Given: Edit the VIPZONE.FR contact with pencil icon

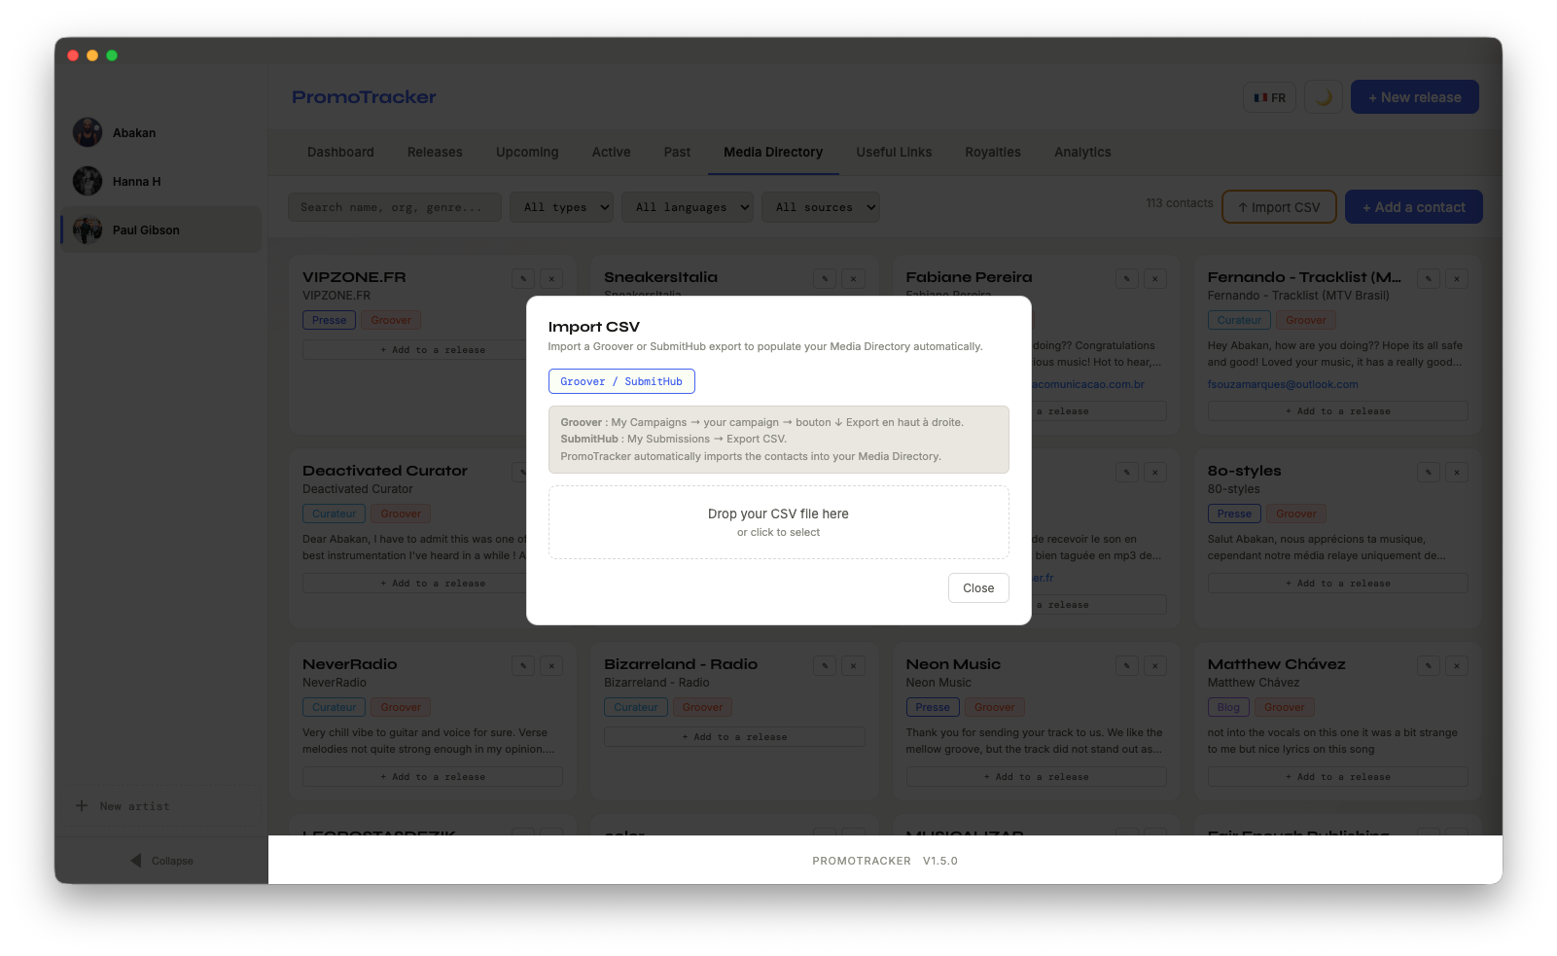Looking at the screenshot, I should [523, 279].
